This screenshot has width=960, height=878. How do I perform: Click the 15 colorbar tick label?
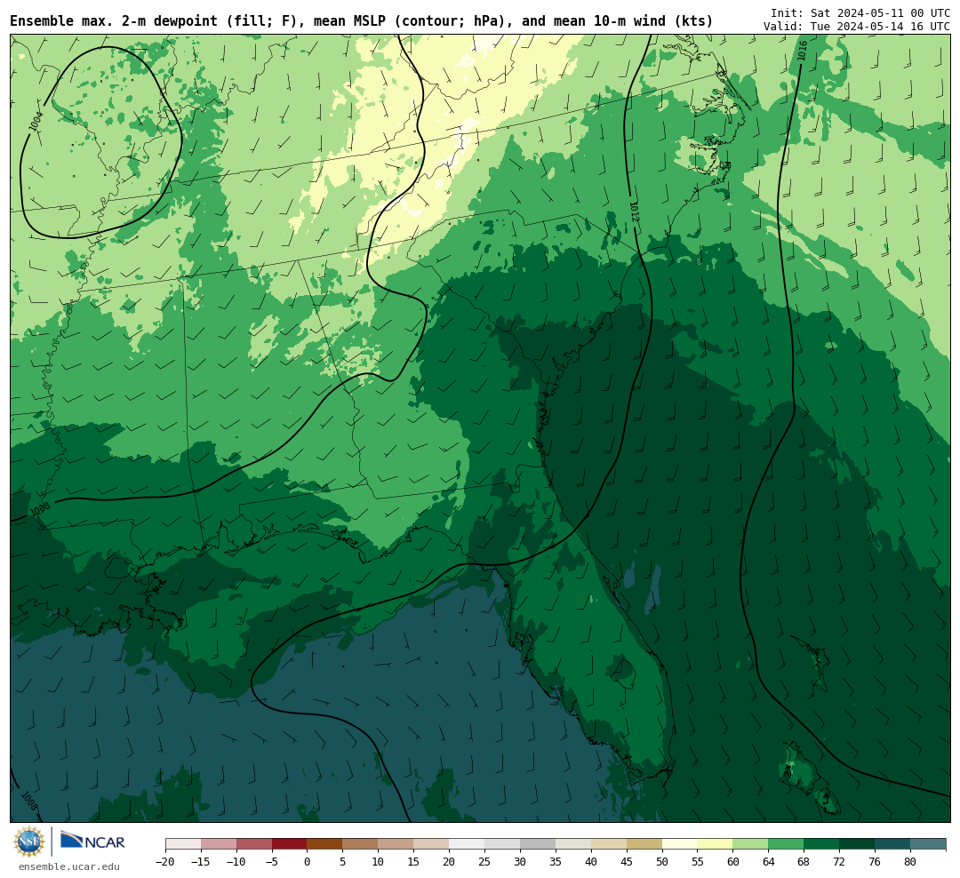[414, 862]
